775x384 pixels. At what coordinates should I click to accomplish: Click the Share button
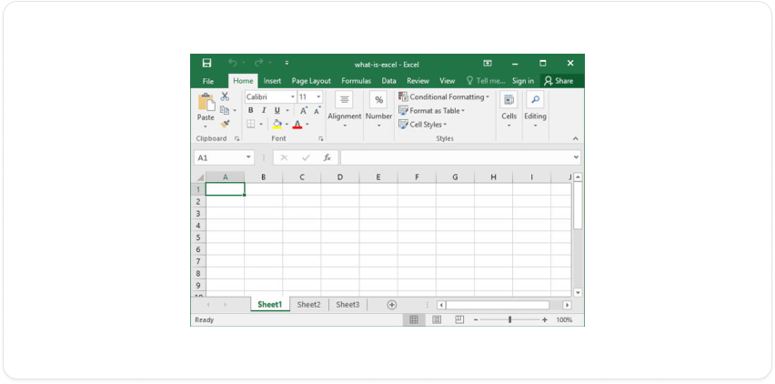[x=559, y=81]
